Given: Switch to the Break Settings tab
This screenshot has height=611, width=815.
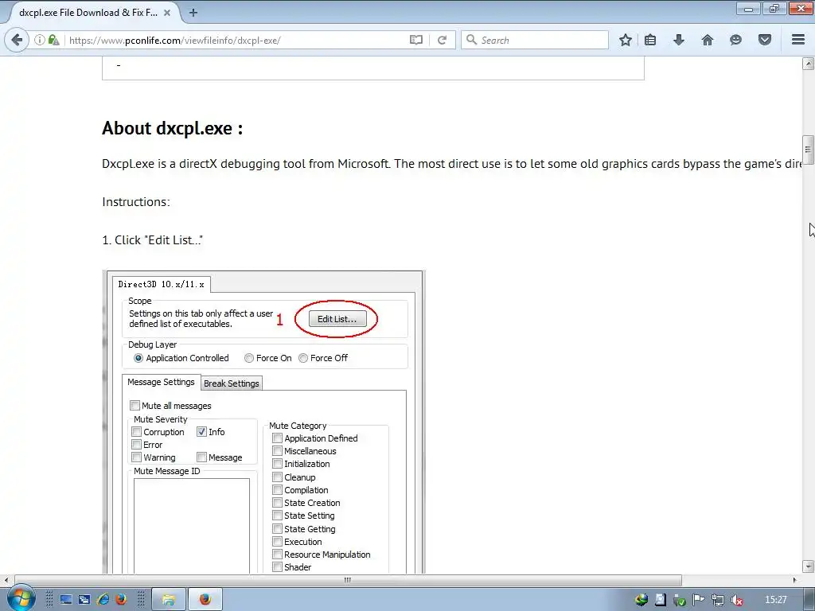Looking at the screenshot, I should coord(232,383).
